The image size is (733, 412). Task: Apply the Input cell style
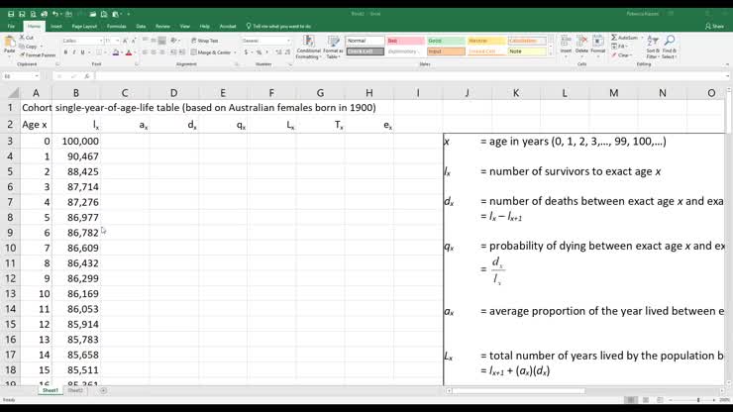[446, 51]
